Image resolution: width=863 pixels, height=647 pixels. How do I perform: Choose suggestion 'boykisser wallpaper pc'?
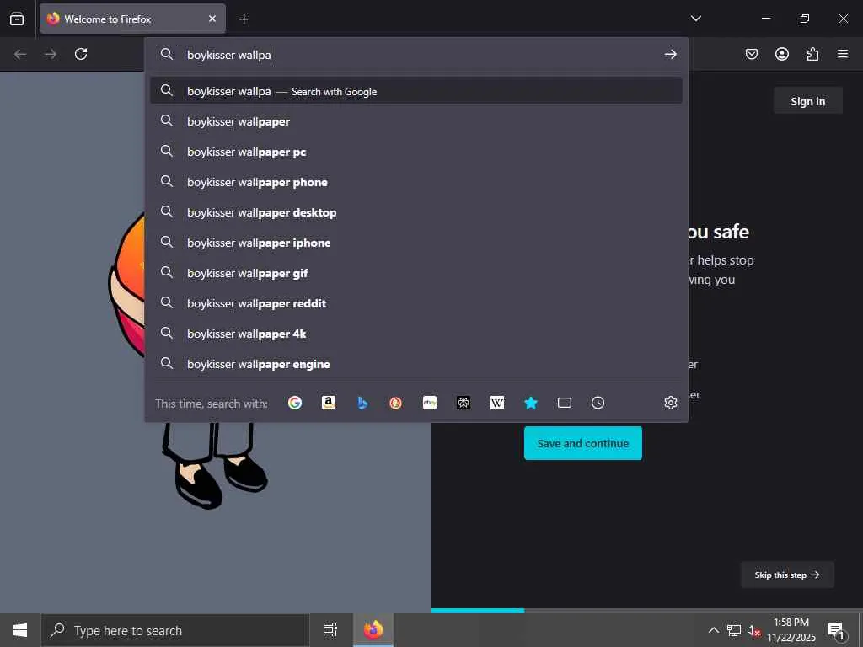pyautogui.click(x=416, y=152)
